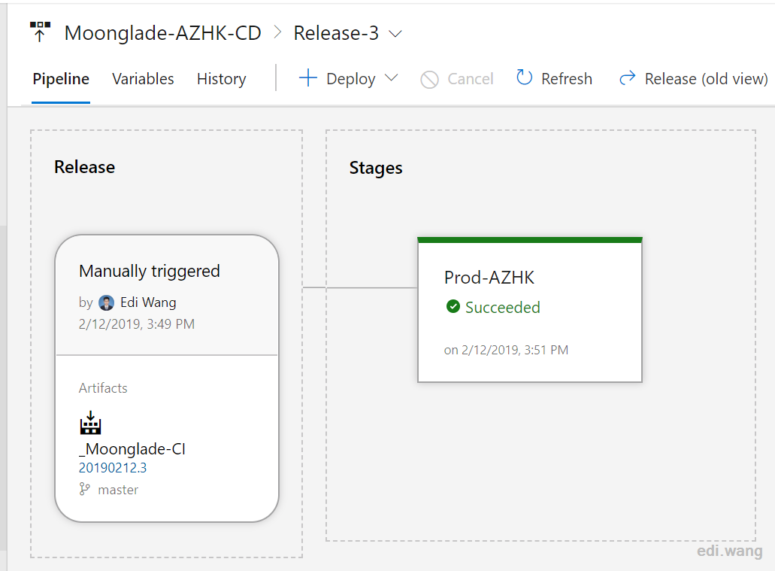Click the Release (old view) button text

(707, 79)
